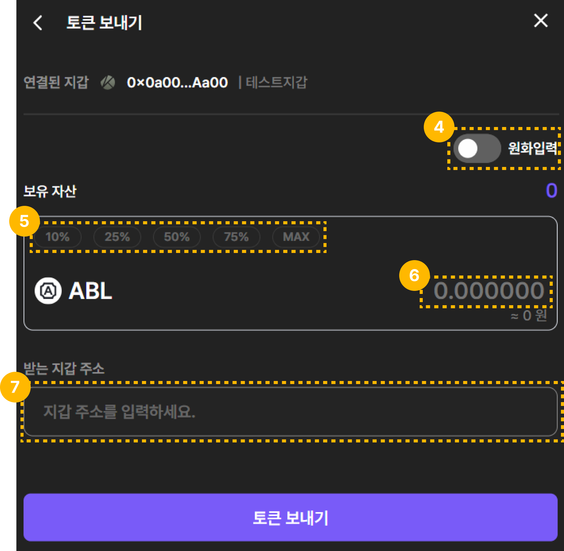Viewport: 564px width, 551px height.
Task: Click the wallet address 0x0a00...Aa00
Action: coord(177,83)
